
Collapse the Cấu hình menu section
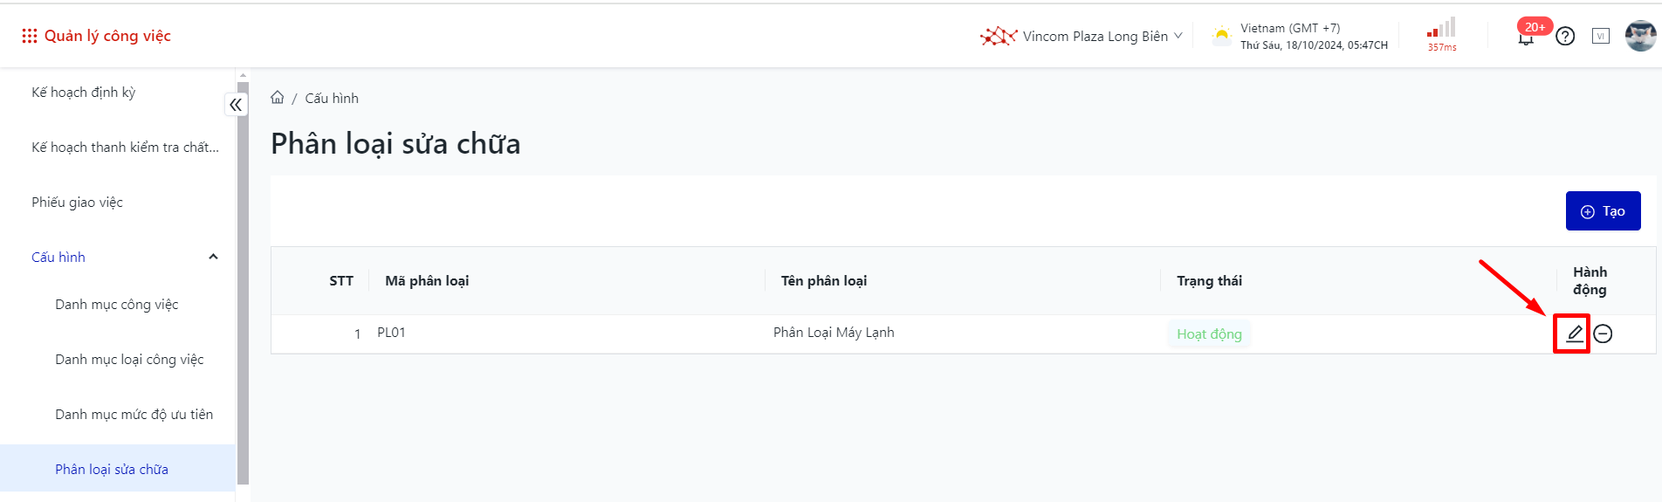coord(213,257)
